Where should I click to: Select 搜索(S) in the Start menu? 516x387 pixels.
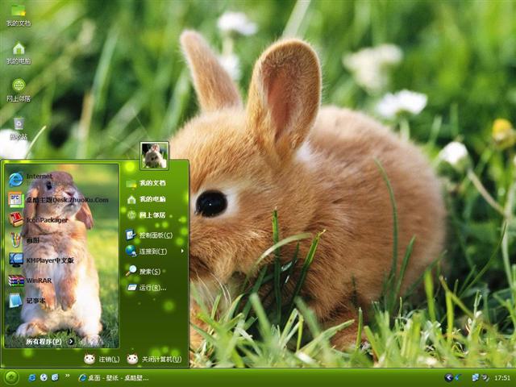click(145, 271)
